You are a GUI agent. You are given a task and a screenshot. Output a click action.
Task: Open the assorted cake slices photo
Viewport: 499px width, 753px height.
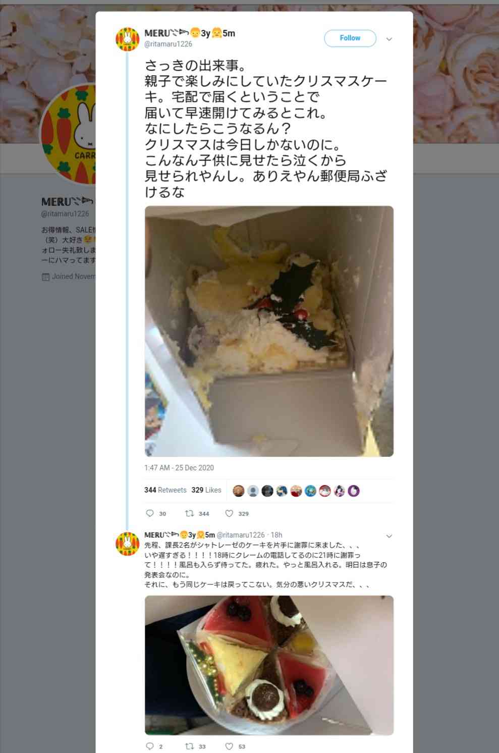[269, 665]
